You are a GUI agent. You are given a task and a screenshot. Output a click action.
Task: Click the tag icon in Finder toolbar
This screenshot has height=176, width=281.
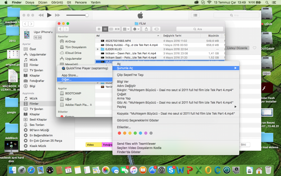(x=156, y=29)
